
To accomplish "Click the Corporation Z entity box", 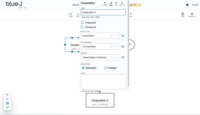I will (x=100, y=100).
